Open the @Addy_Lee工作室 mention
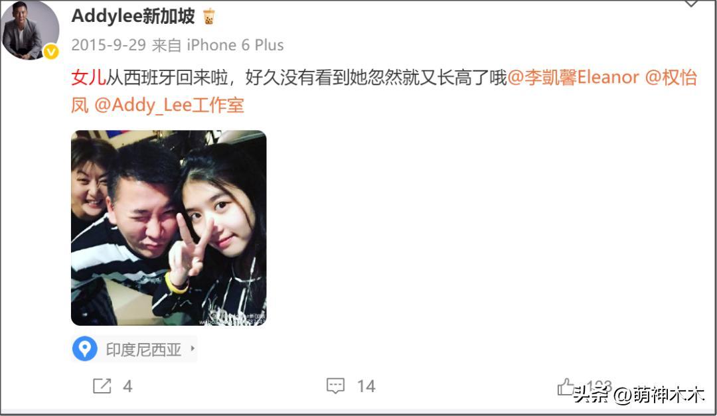 point(169,105)
